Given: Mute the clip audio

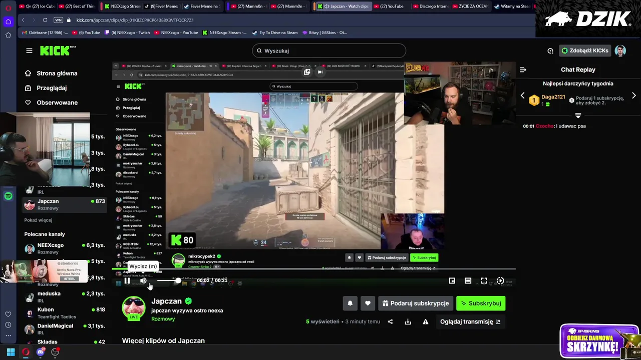Looking at the screenshot, I should pyautogui.click(x=143, y=281).
